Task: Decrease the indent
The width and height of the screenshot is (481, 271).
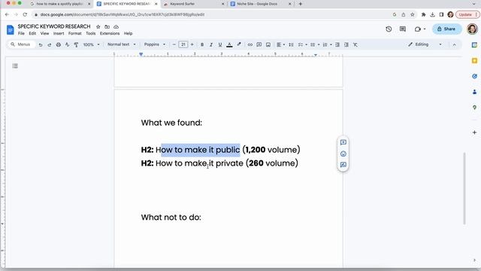Action: pos(337,45)
